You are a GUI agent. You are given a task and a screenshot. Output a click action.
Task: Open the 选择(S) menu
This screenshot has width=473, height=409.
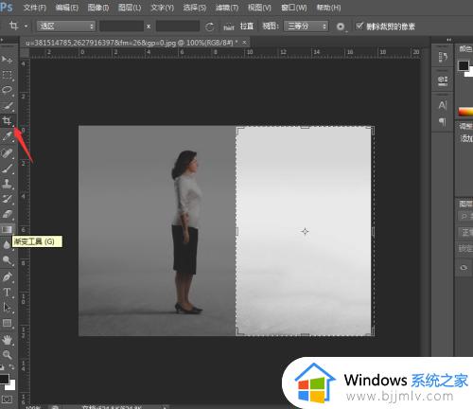coord(195,8)
